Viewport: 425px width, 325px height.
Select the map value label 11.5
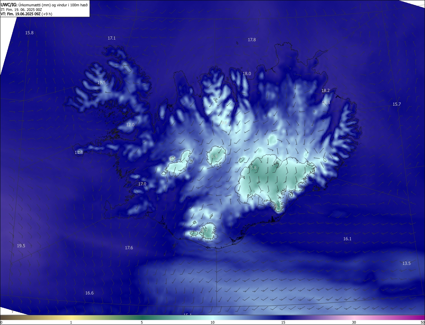tap(101, 82)
